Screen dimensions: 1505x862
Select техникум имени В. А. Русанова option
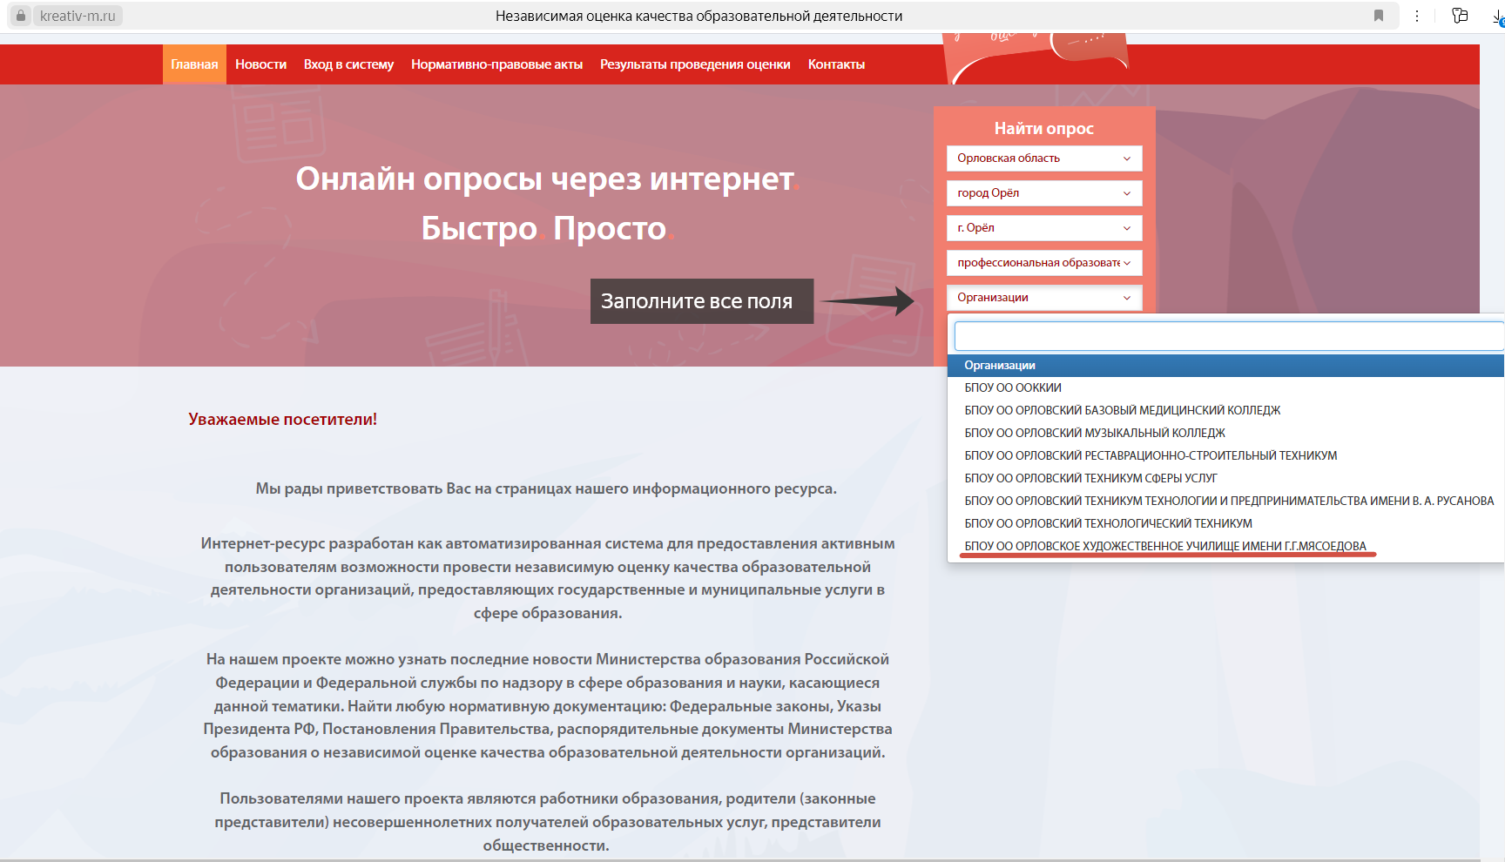1225,502
